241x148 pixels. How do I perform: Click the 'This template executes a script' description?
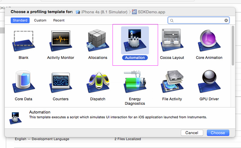[x=118, y=117]
